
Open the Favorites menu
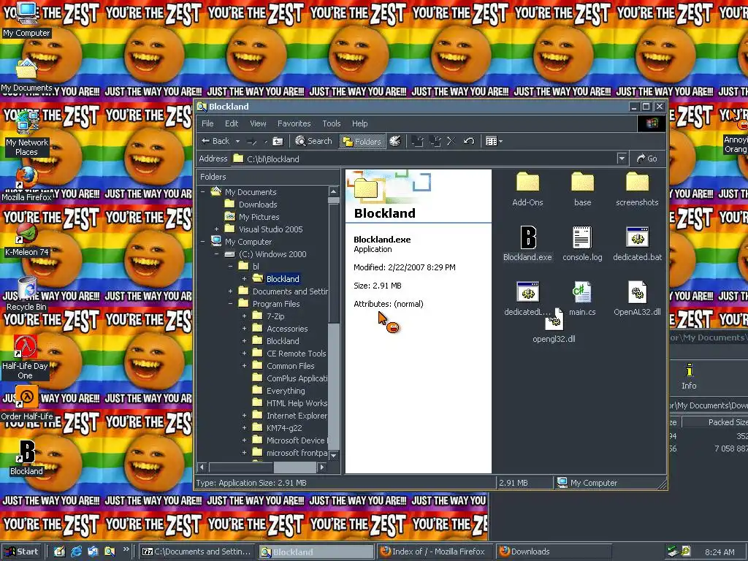click(294, 123)
